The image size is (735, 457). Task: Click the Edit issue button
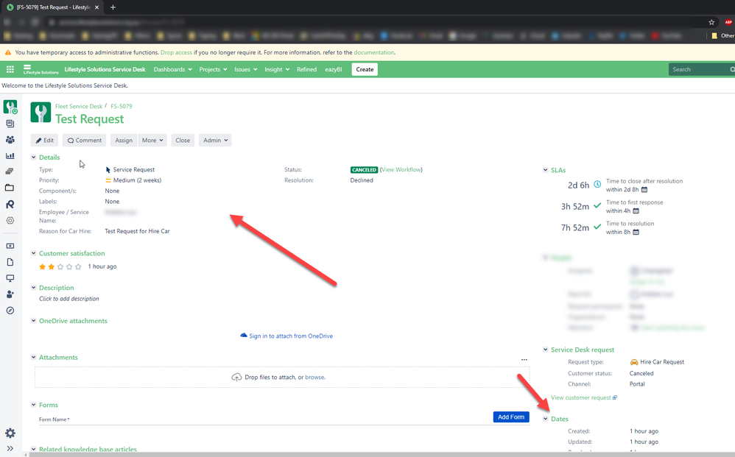pyautogui.click(x=44, y=140)
